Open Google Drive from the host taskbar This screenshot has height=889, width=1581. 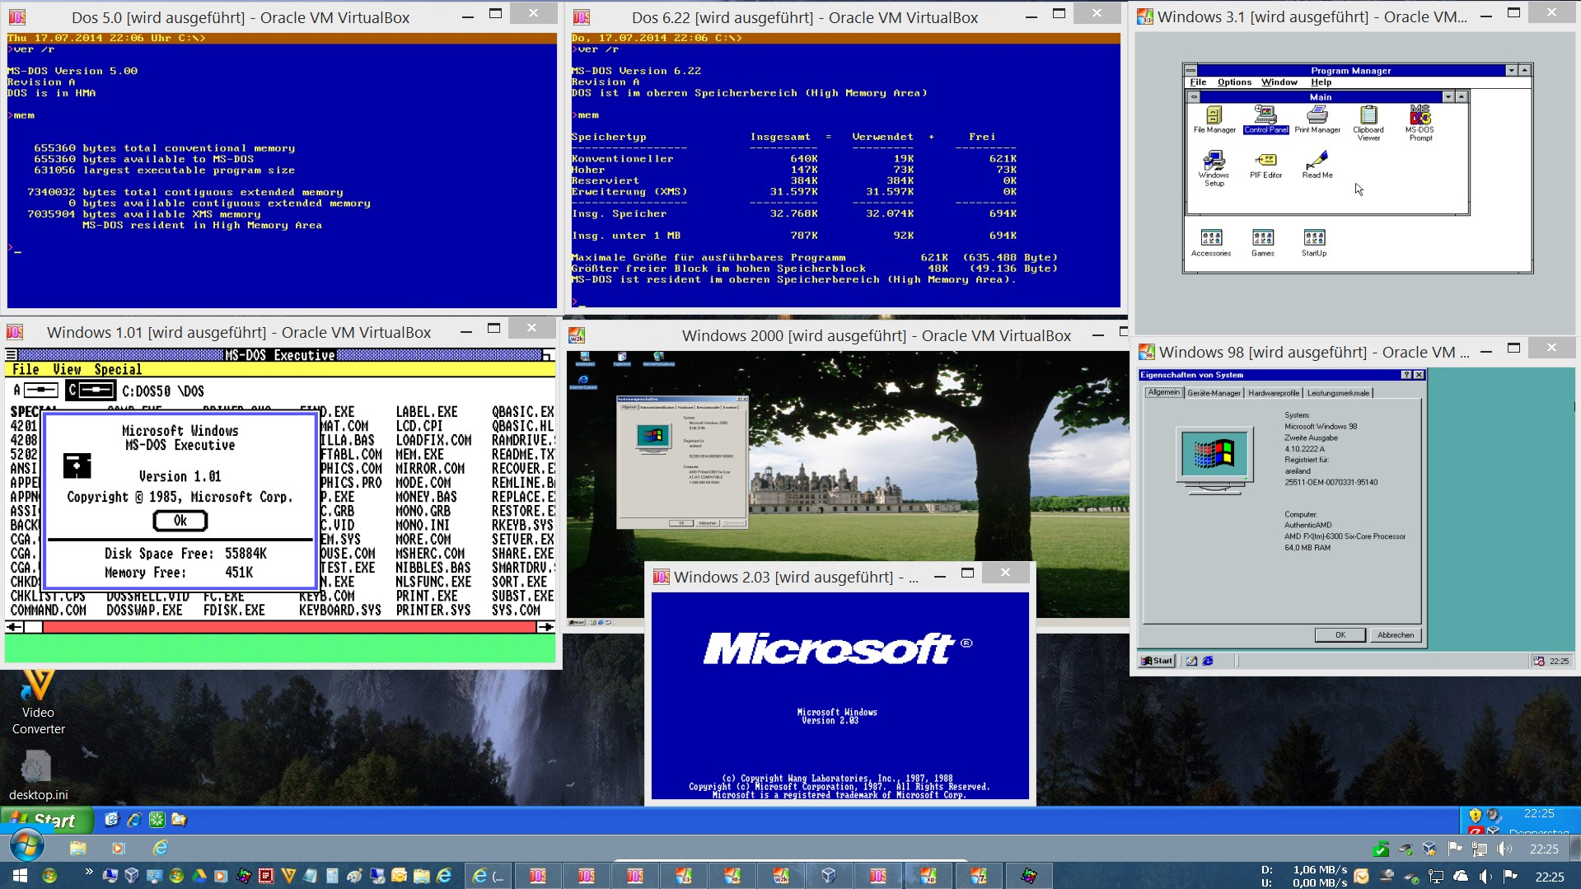click(x=199, y=876)
